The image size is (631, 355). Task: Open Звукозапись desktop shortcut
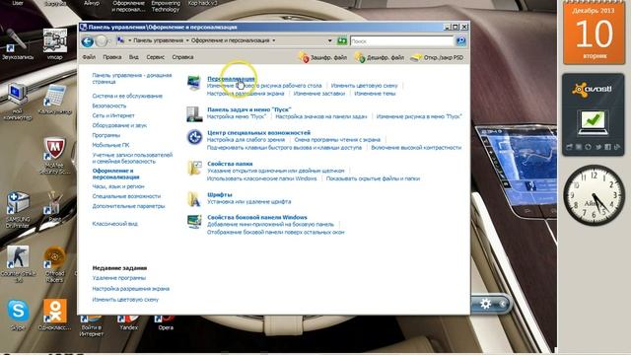(x=17, y=44)
